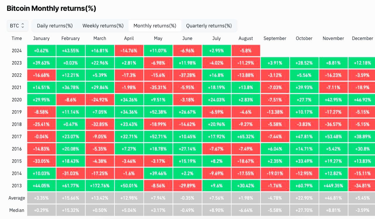This screenshot has width=375, height=219.
Task: Open the BTC coin selector dropdown
Action: click(17, 26)
